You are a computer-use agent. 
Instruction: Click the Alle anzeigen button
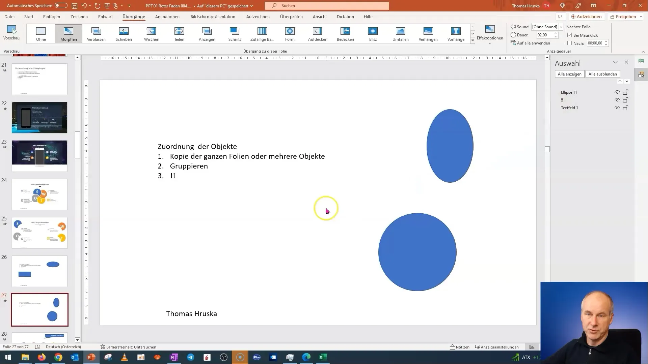pos(570,74)
